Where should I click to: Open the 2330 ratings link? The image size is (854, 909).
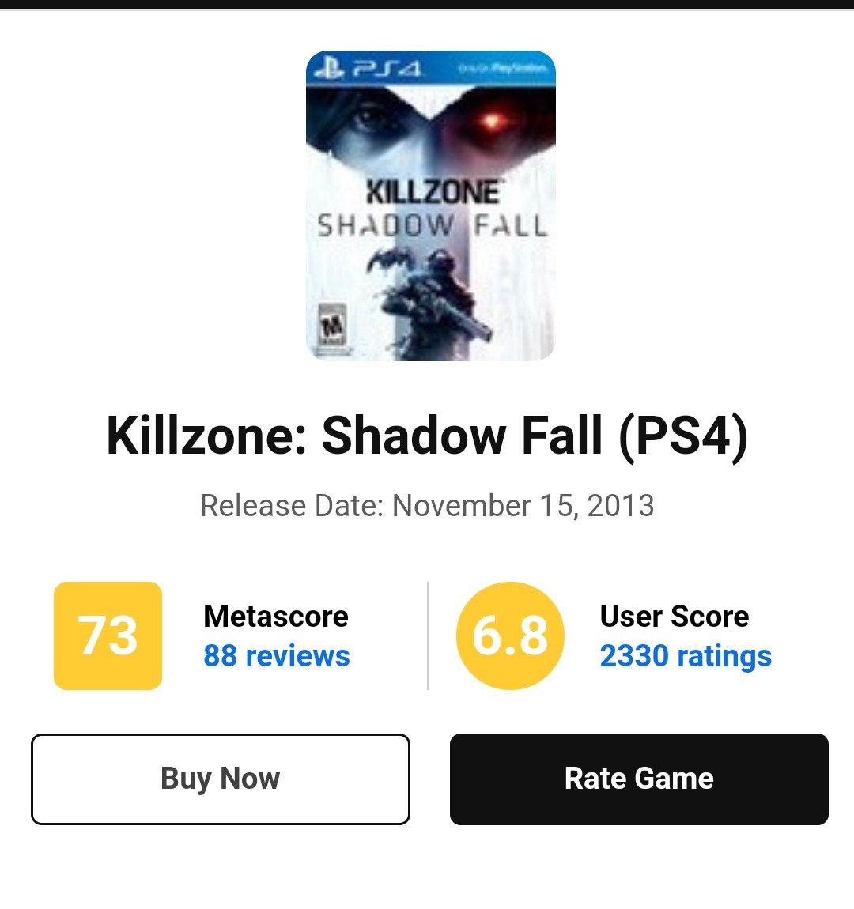coord(685,656)
